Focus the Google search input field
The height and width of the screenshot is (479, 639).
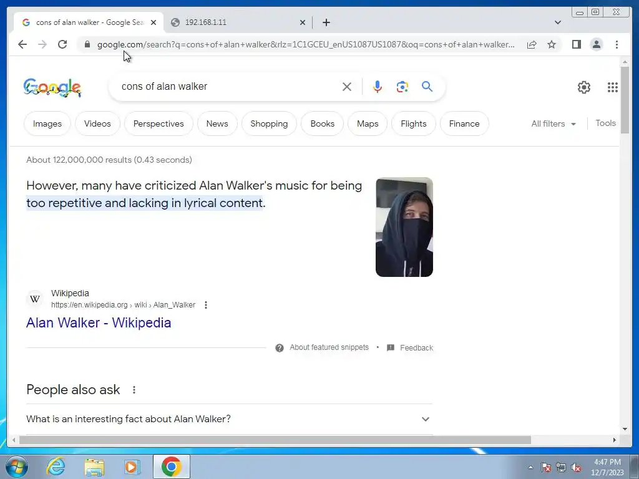coord(228,86)
